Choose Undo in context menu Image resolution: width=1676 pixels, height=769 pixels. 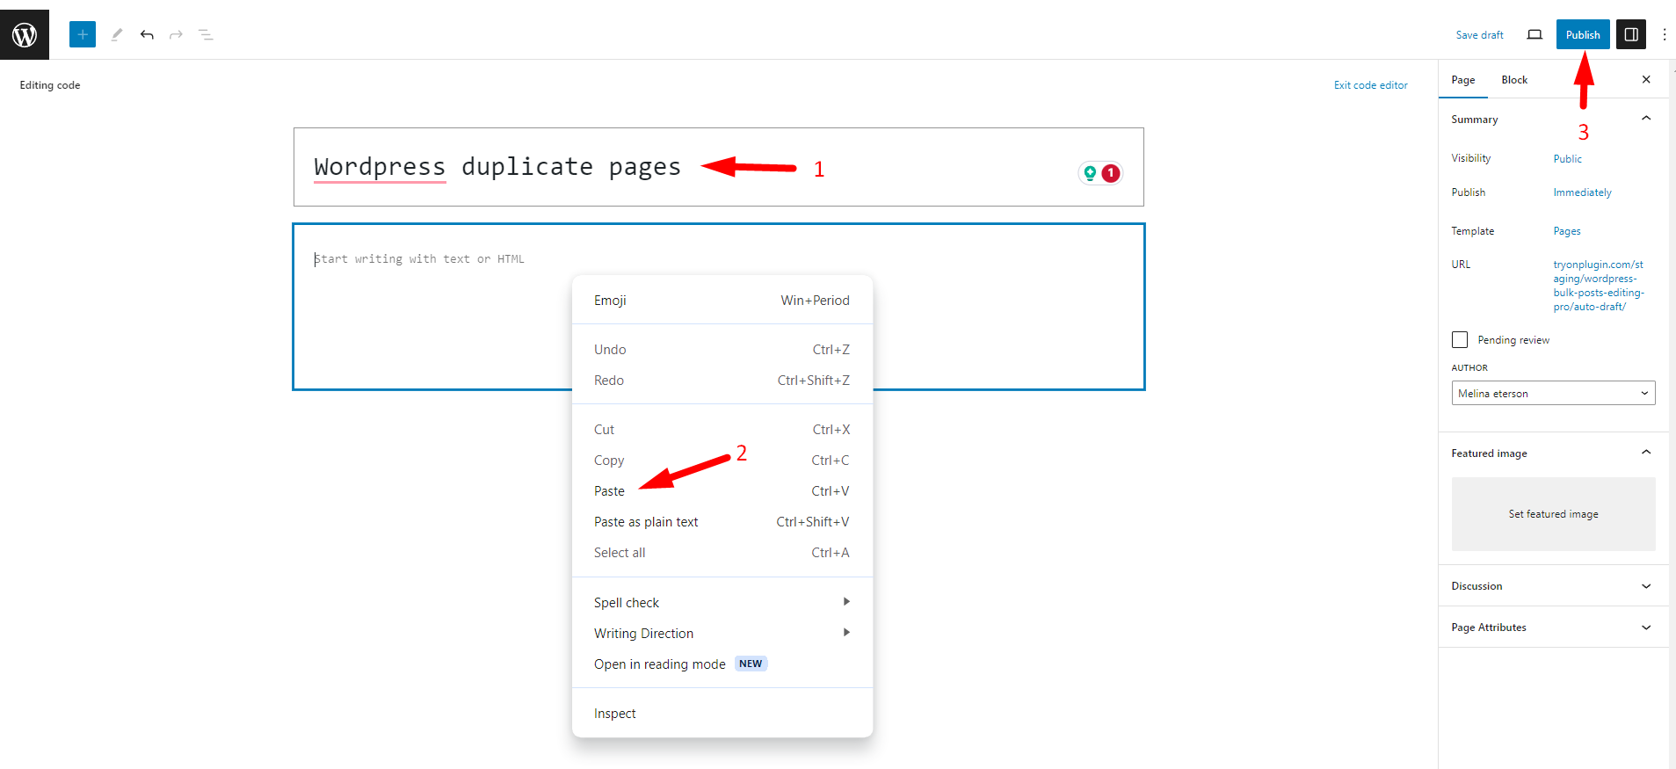722,349
